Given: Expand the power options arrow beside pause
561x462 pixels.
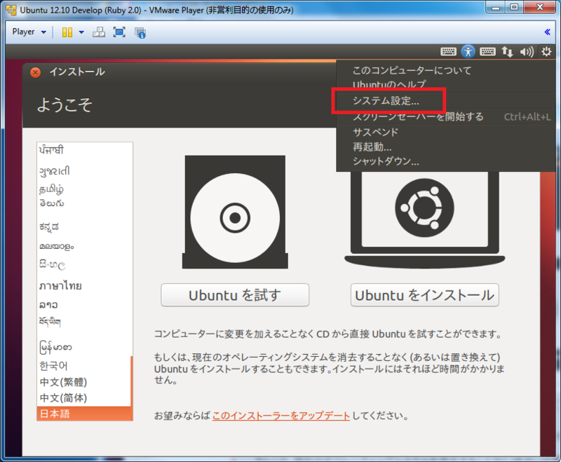Looking at the screenshot, I should pyautogui.click(x=81, y=32).
